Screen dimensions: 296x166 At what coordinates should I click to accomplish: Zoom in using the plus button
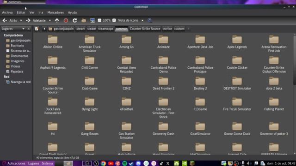click(114, 20)
